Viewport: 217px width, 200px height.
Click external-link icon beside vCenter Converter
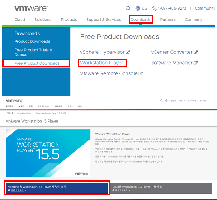pos(195,52)
